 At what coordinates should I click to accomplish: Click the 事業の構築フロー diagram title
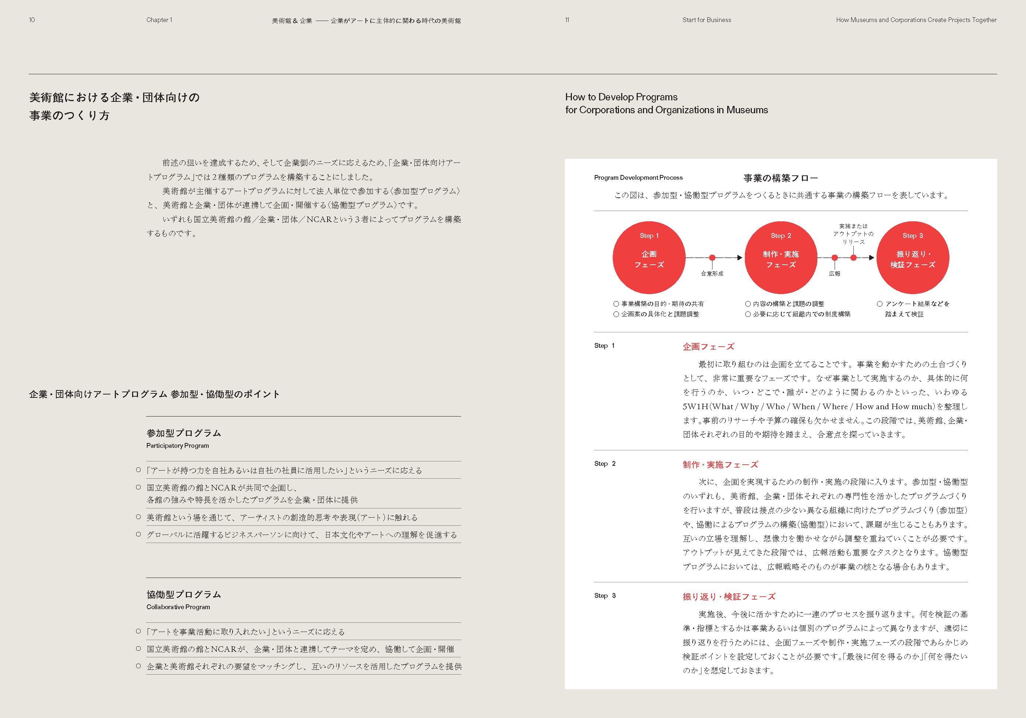coord(780,178)
